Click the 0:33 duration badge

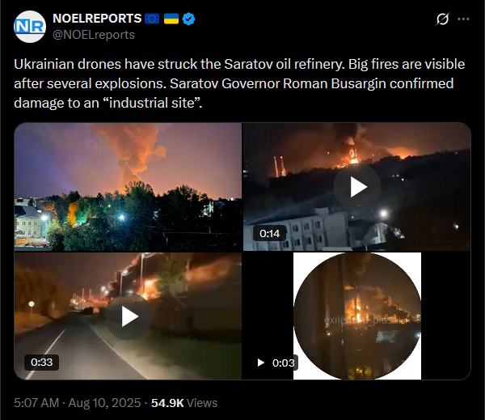click(42, 362)
